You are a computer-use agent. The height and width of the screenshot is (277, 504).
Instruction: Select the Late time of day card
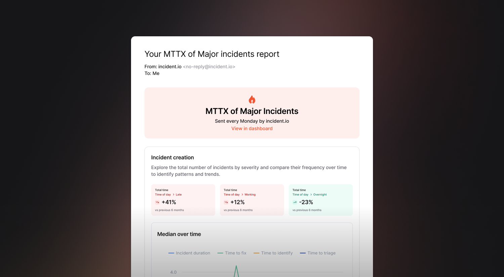click(183, 200)
